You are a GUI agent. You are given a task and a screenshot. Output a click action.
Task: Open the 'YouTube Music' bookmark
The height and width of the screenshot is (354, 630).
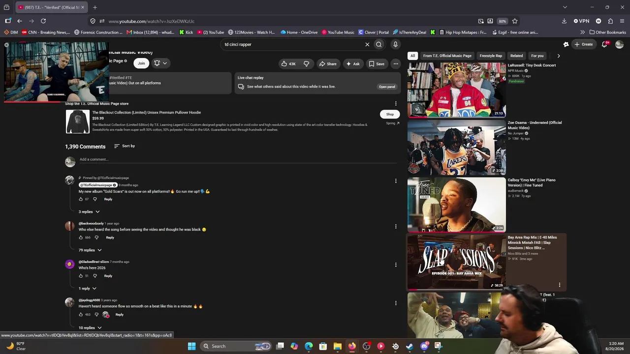338,32
